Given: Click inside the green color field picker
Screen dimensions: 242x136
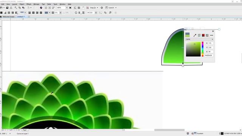Looking at the screenshot, I should (193, 49).
